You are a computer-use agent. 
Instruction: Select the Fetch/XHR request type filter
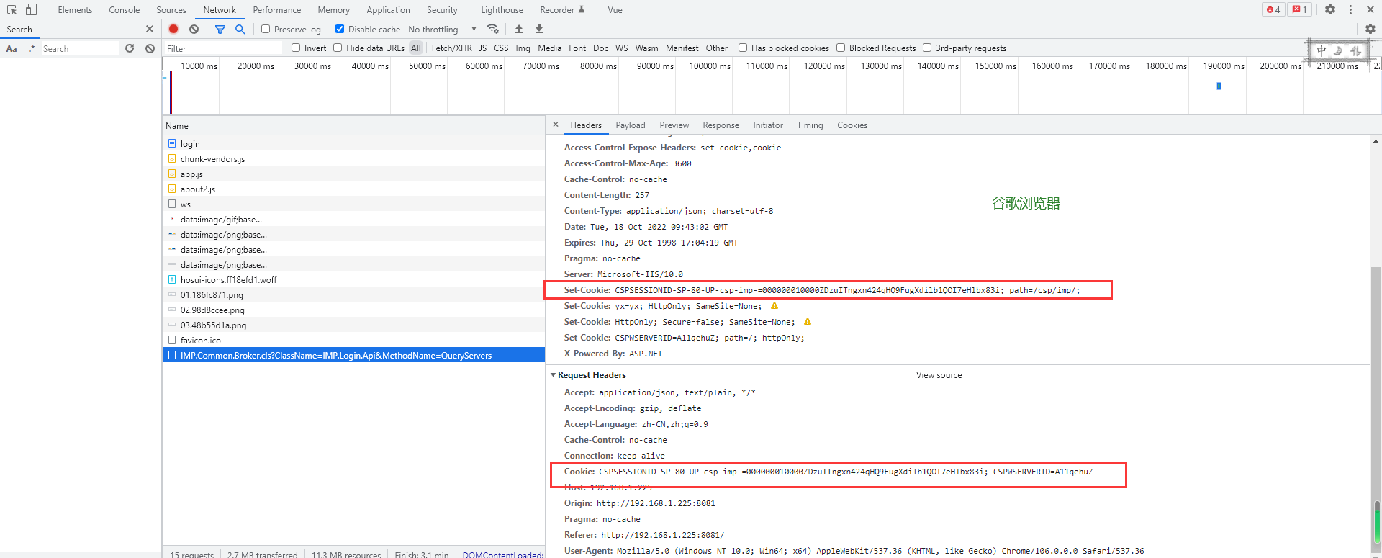click(x=451, y=48)
